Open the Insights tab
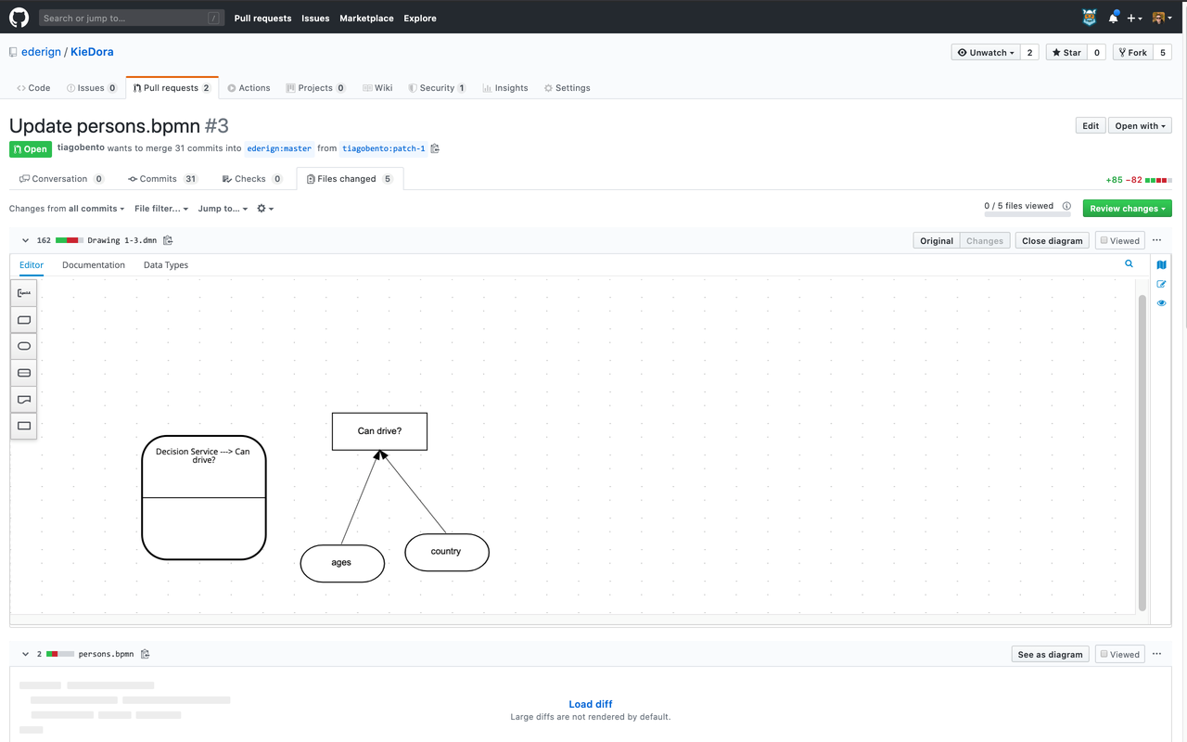 pyautogui.click(x=504, y=88)
